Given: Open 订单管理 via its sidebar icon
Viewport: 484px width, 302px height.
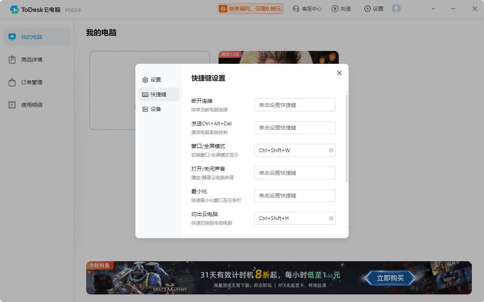Looking at the screenshot, I should 12,82.
